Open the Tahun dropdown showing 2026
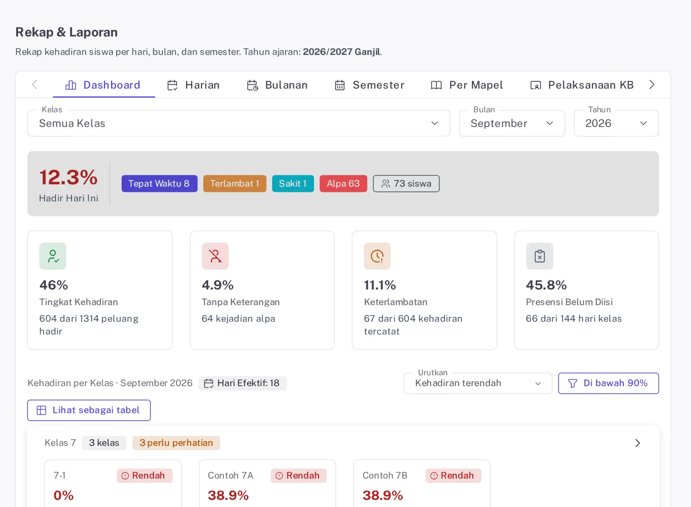The height and width of the screenshot is (507, 691). [616, 123]
